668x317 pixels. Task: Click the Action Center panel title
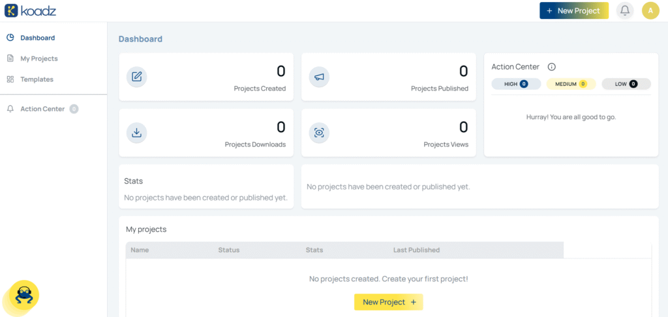click(515, 66)
